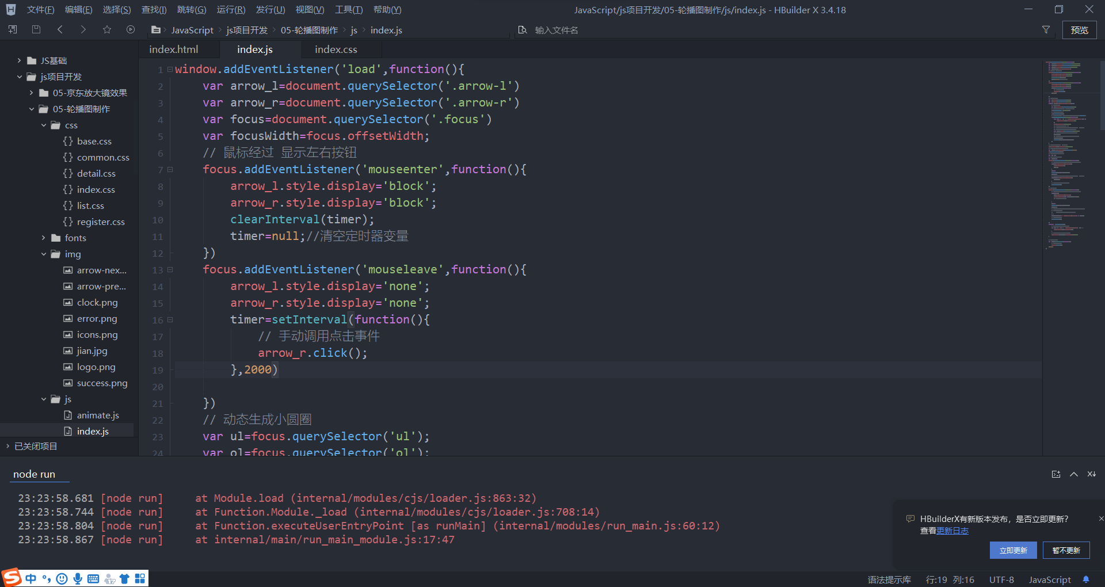Dismiss the update prompt with 暂不更新
The height and width of the screenshot is (587, 1105).
[x=1065, y=550]
